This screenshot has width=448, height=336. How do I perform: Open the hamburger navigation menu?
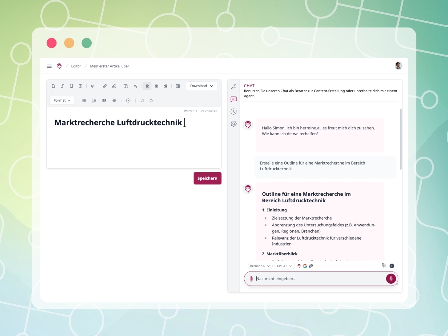tap(49, 66)
